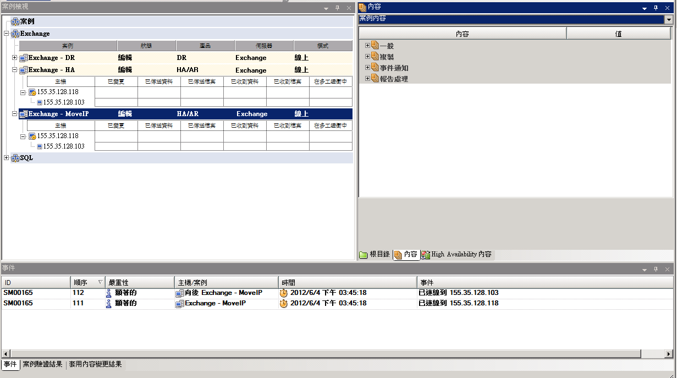The image size is (677, 378).
Task: Open the 案例內容 dropdown list
Action: (669, 19)
